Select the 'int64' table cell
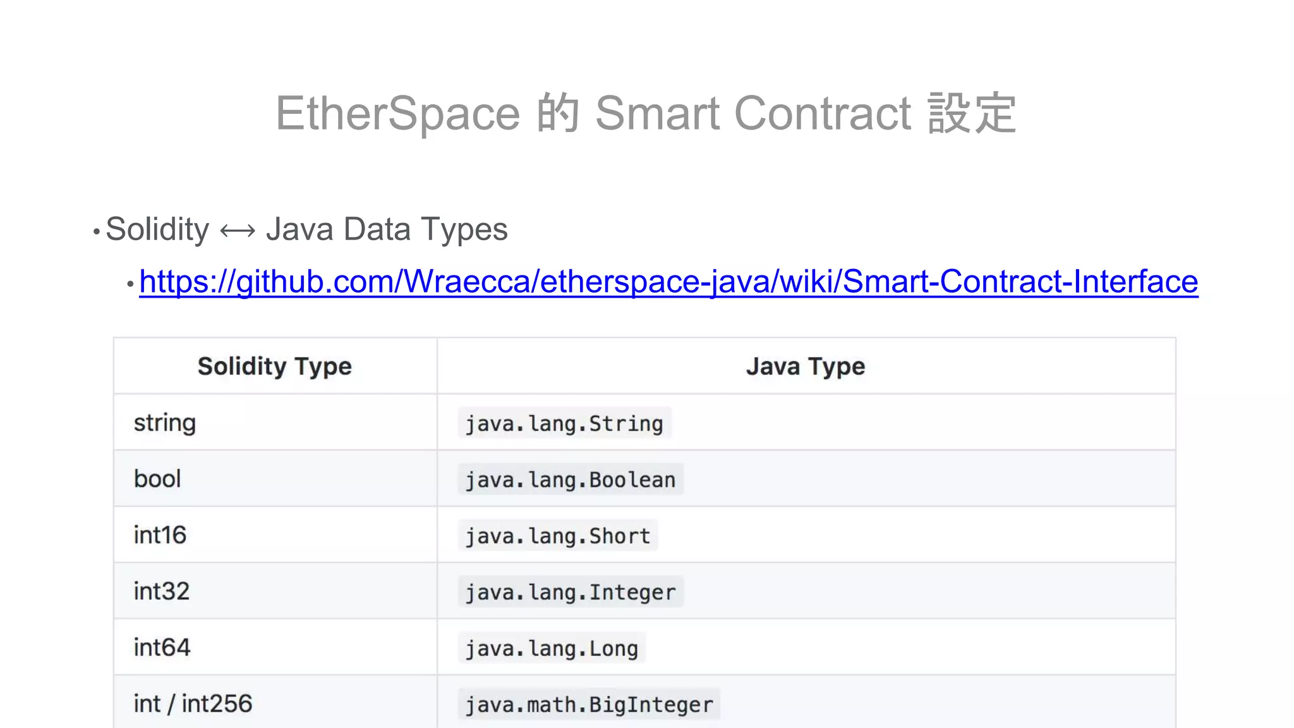 275,647
